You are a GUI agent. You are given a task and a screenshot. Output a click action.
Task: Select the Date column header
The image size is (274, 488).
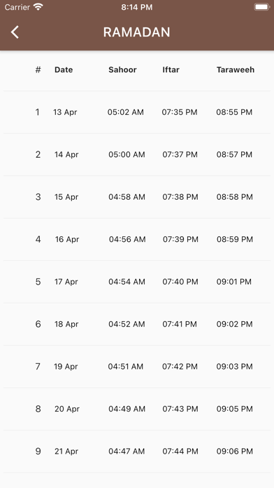(64, 69)
